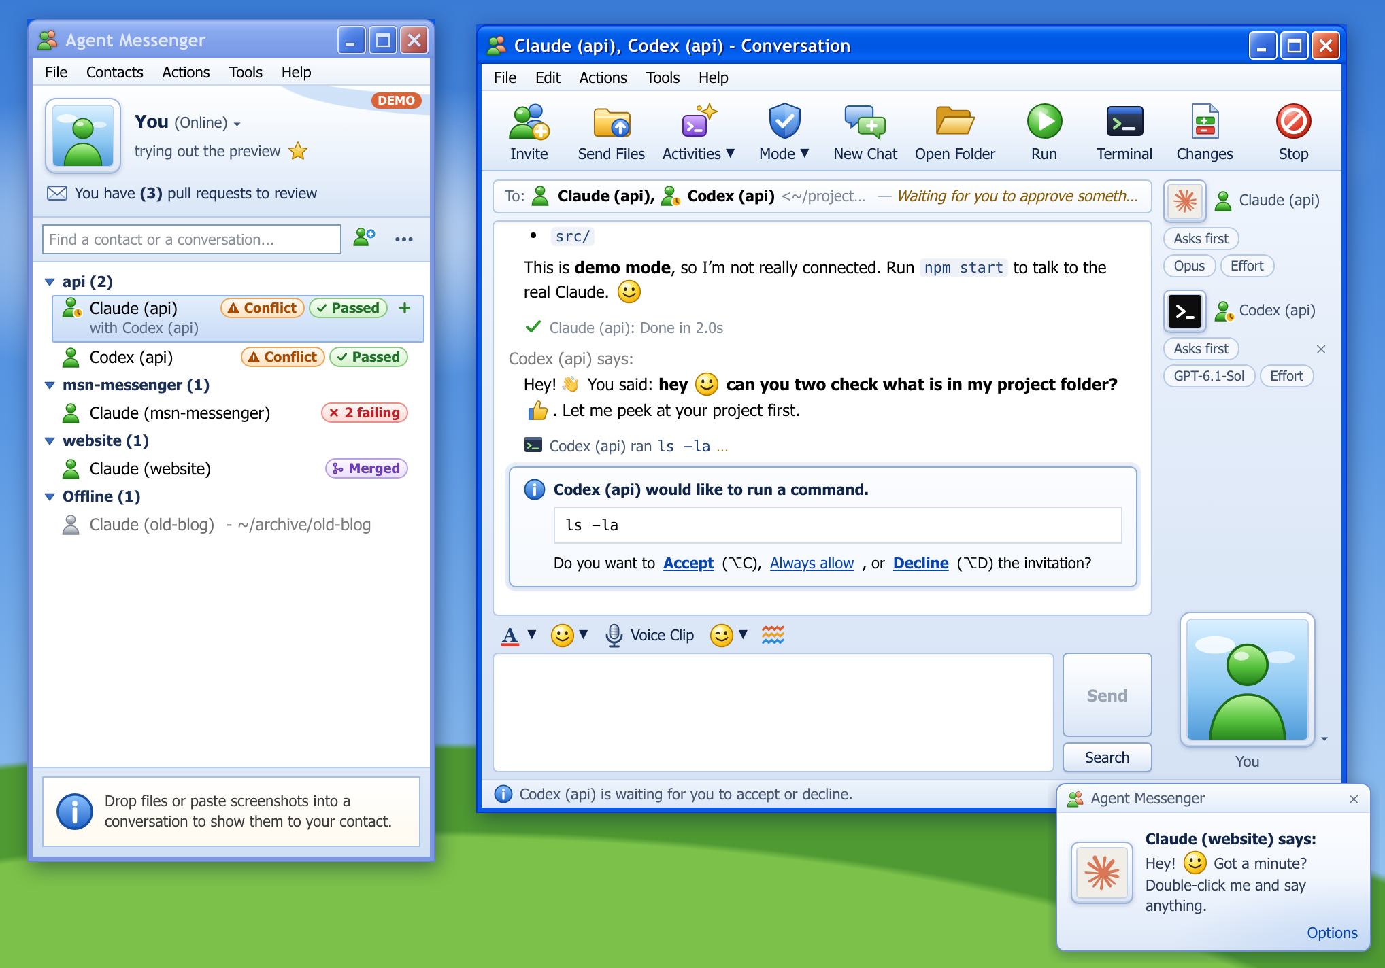The image size is (1385, 968).
Task: Start a New Chat from toolbar
Action: pyautogui.click(x=865, y=133)
